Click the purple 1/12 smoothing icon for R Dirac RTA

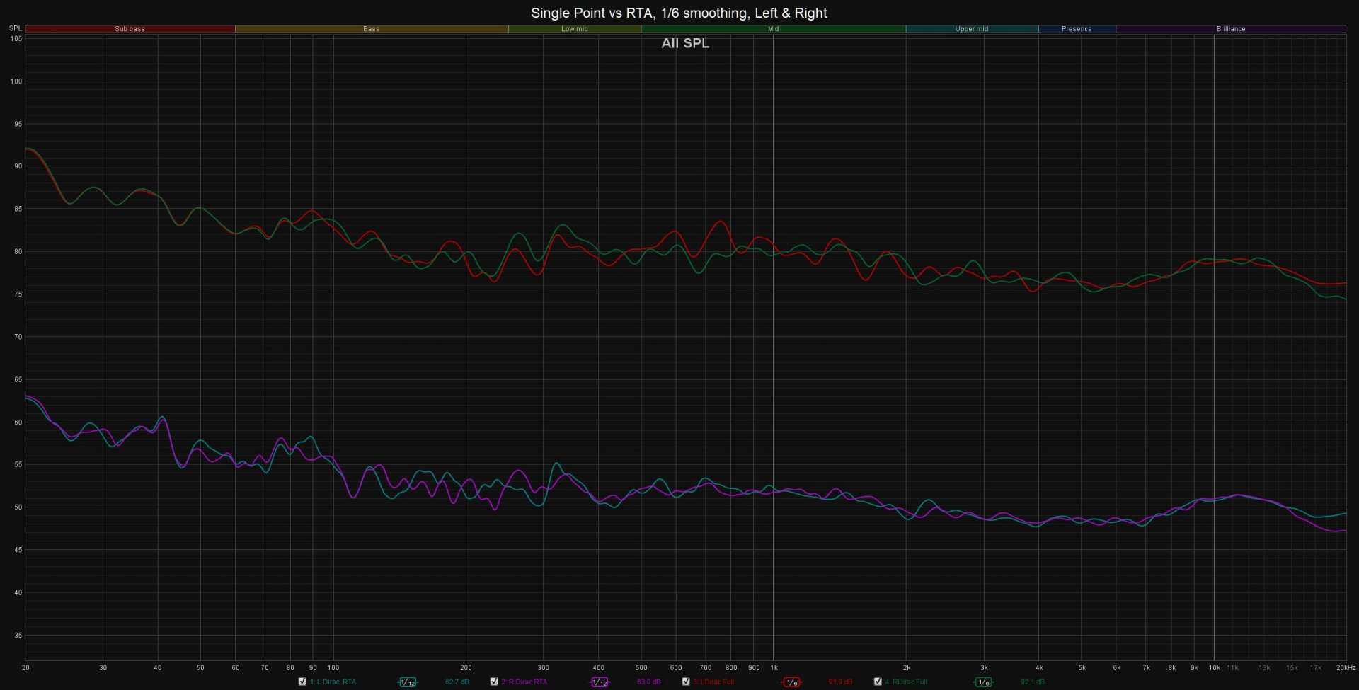(600, 682)
